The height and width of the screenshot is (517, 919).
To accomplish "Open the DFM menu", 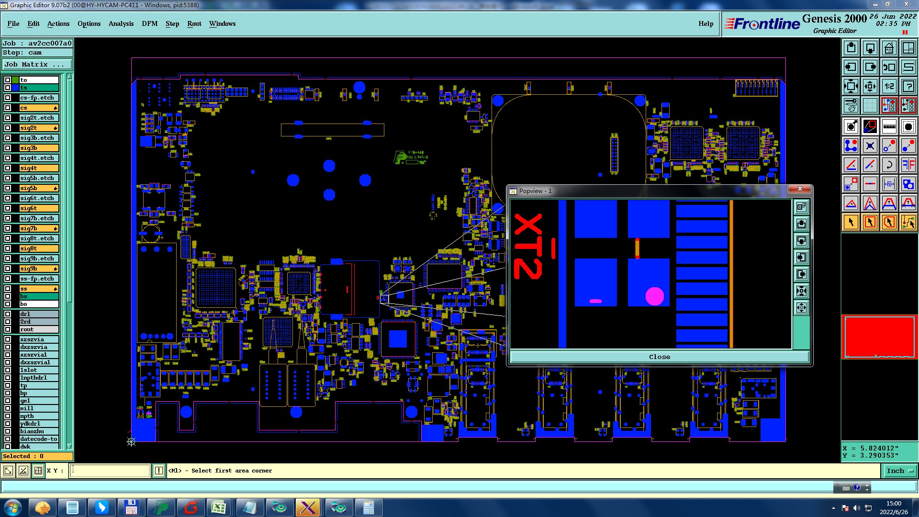I will point(149,23).
